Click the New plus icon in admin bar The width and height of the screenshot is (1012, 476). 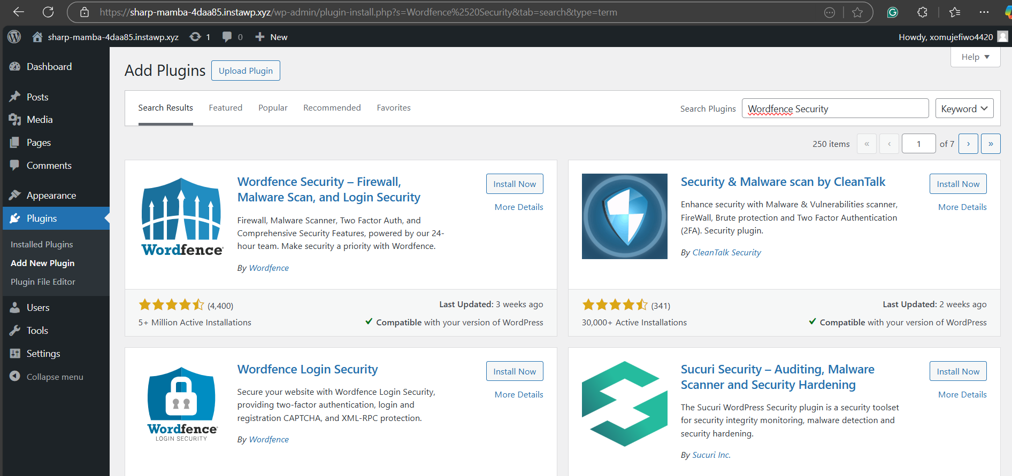point(260,37)
